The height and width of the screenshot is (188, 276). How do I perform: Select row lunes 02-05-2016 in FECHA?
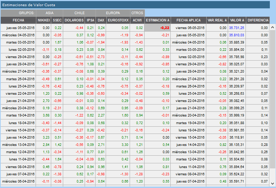pyautogui.click(x=18, y=50)
